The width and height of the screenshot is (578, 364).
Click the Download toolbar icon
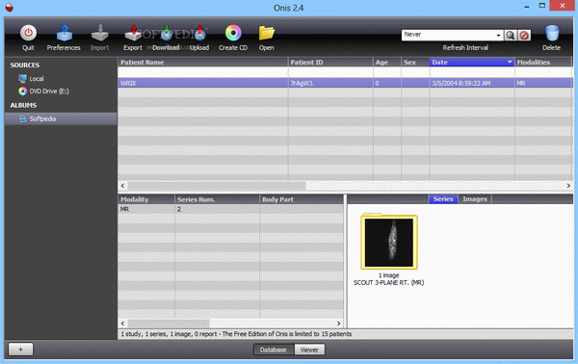[x=167, y=33]
